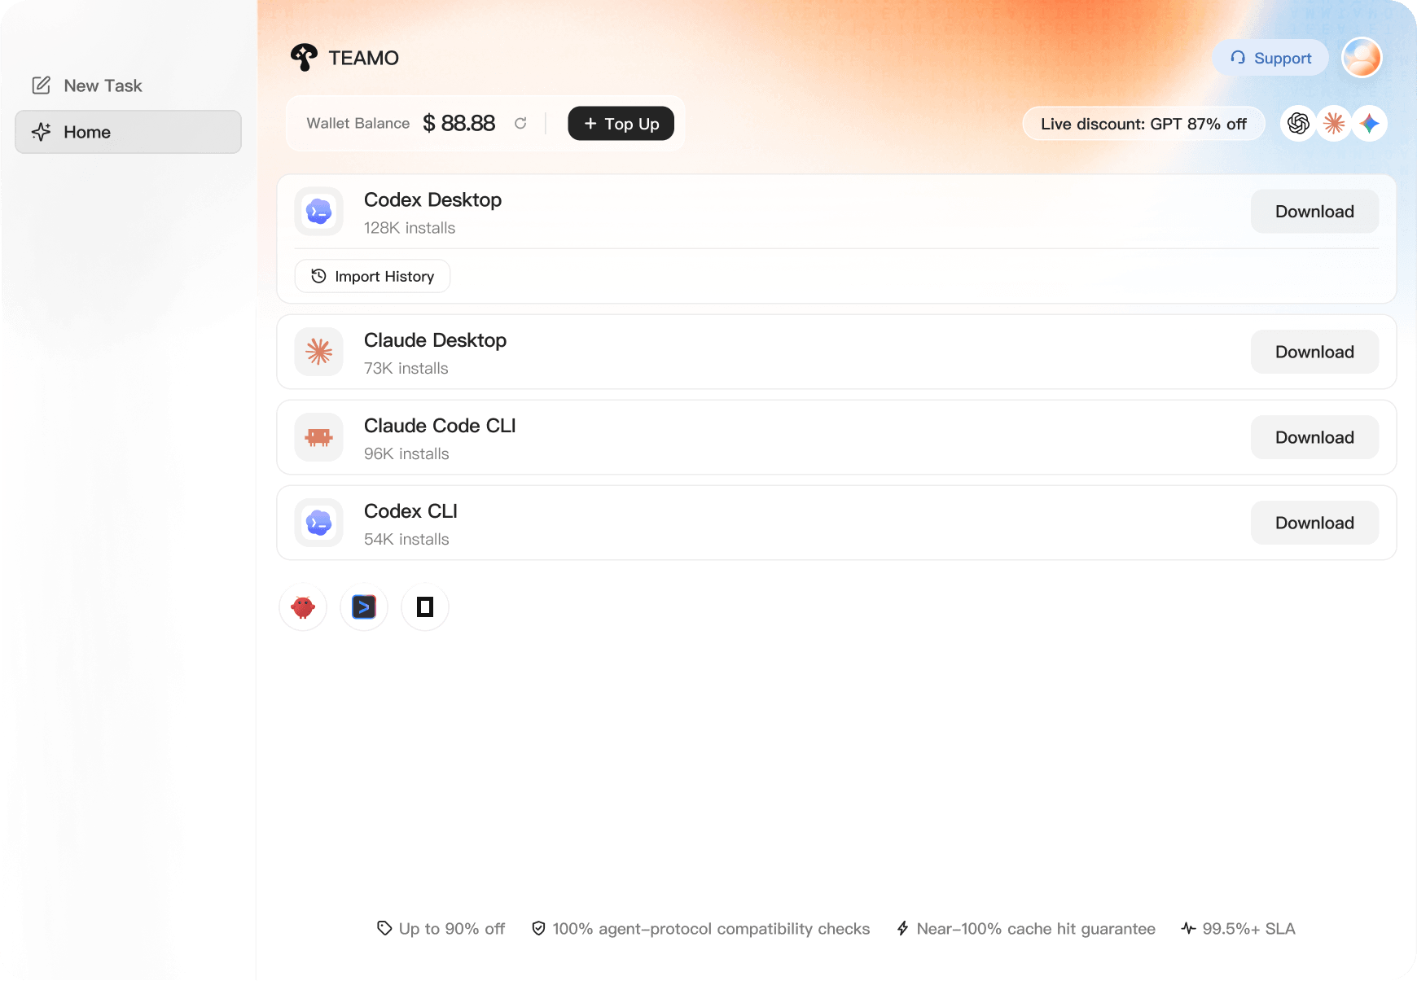The width and height of the screenshot is (1417, 981).
Task: Click the New Task pencil icon
Action: [x=42, y=85]
